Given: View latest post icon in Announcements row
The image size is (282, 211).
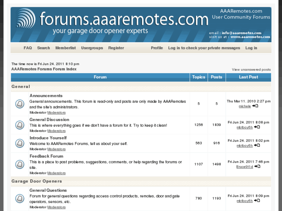Looking at the screenshot, I should pos(255,106).
